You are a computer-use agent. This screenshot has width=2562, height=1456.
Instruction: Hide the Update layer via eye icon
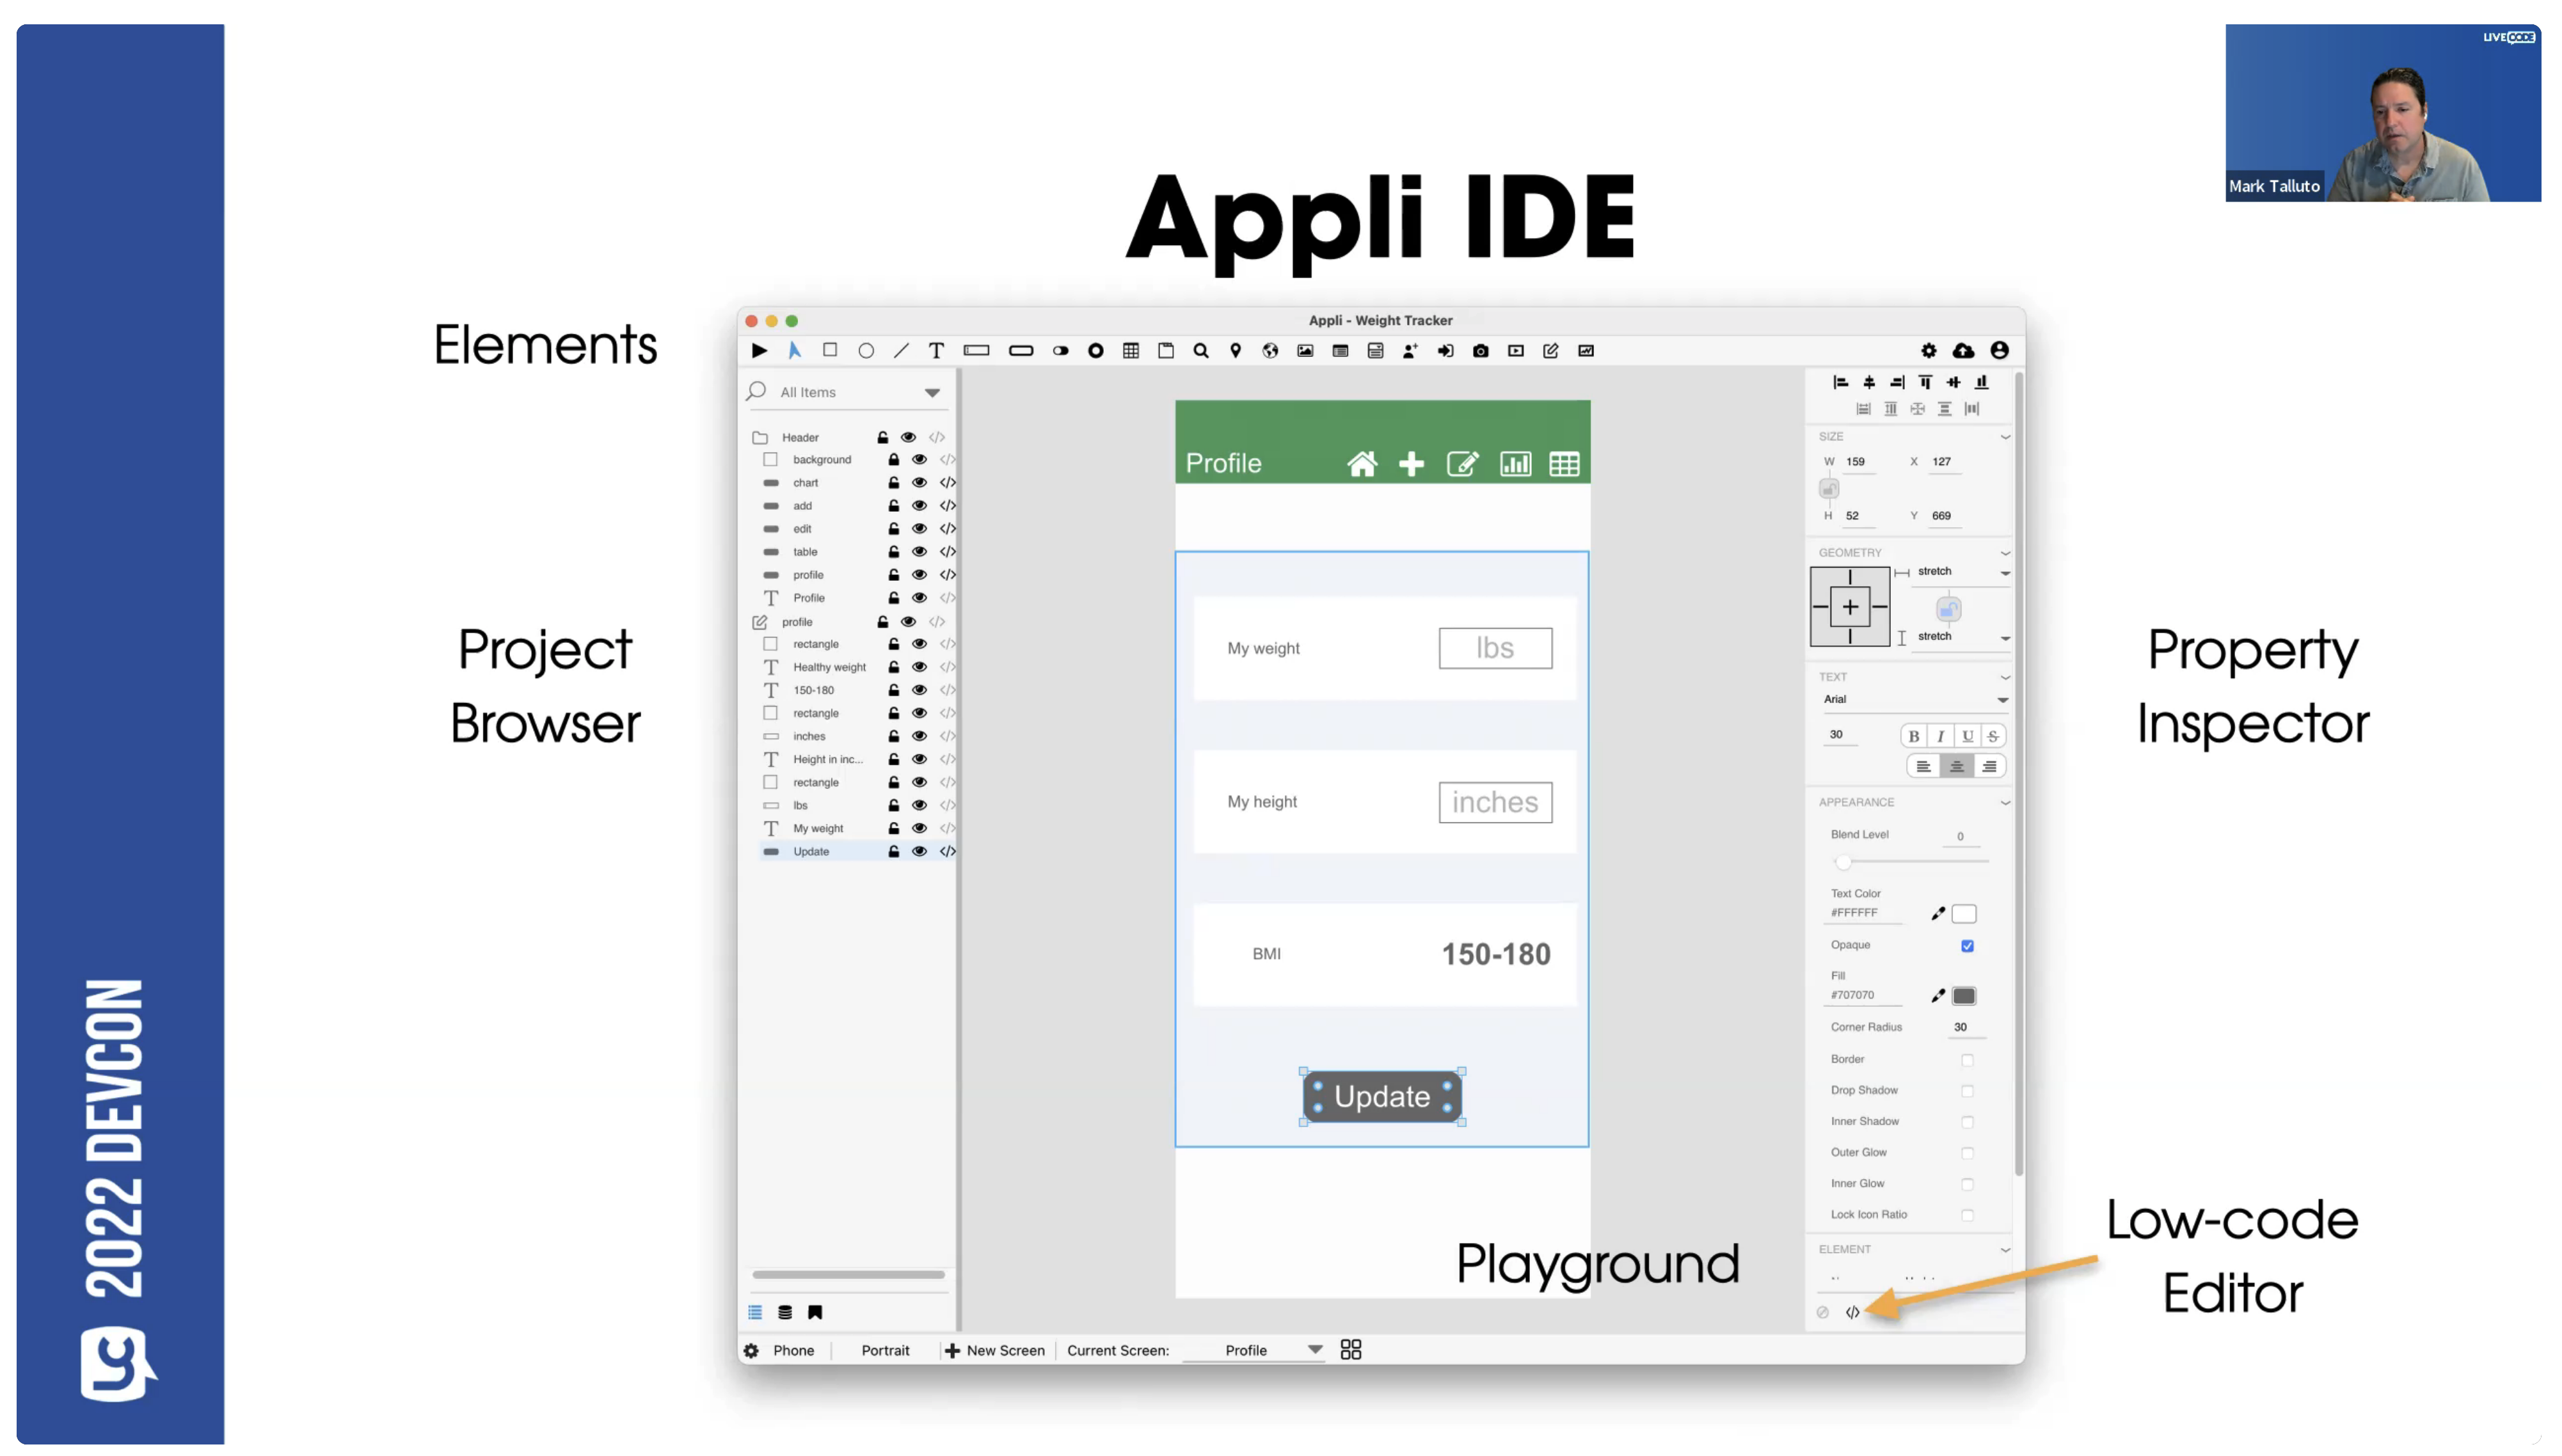click(919, 851)
